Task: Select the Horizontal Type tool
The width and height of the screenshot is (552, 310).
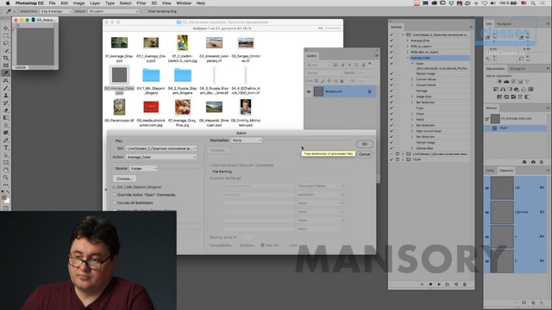Action: tap(6, 147)
